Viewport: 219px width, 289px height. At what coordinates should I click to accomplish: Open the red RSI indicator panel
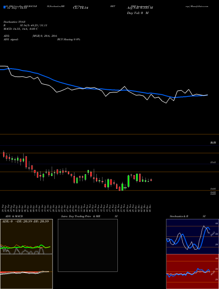[x=192, y=271]
